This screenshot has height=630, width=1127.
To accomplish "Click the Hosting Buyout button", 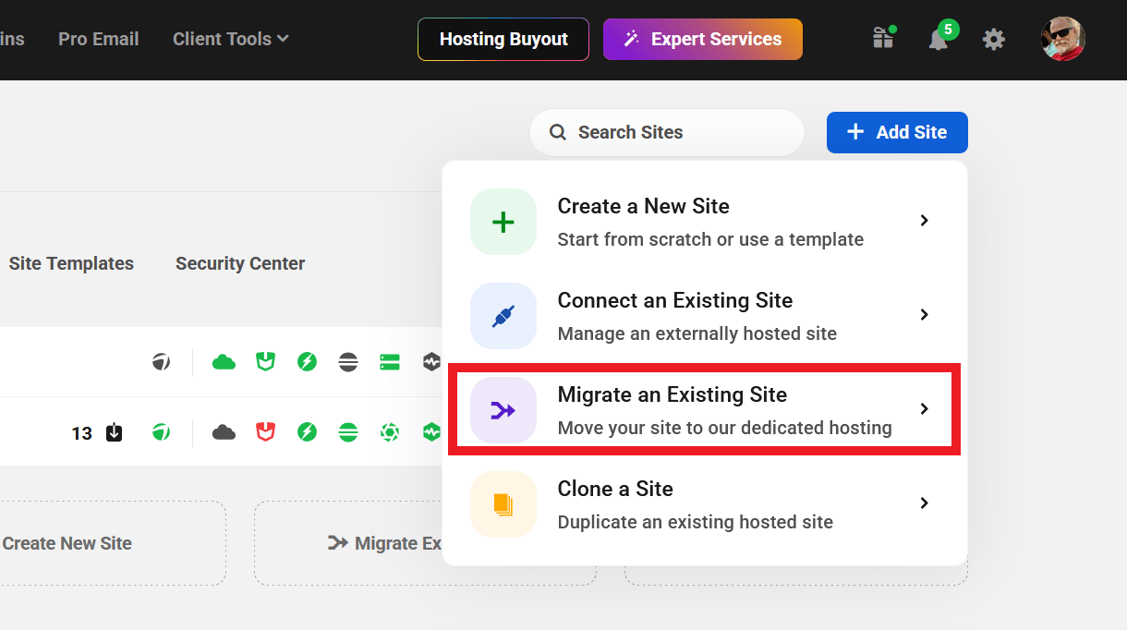I will point(503,39).
